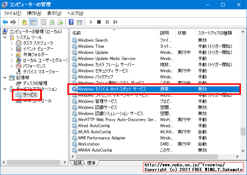Select デバイス マネージャー icon in tree

click(x=19, y=72)
